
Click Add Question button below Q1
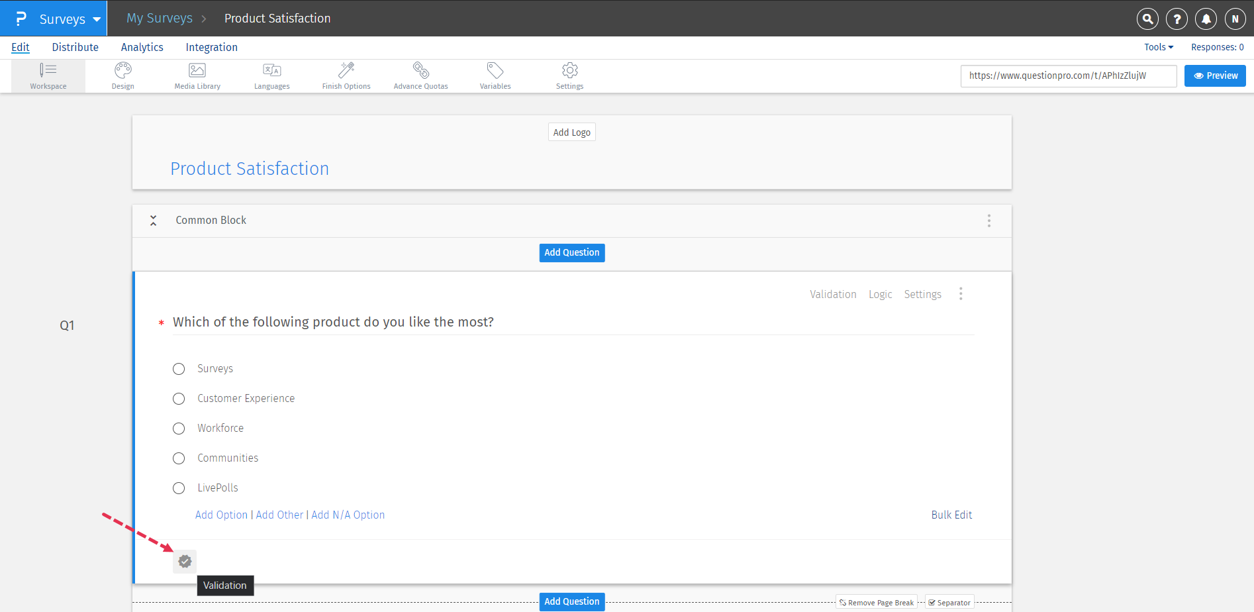click(x=572, y=601)
